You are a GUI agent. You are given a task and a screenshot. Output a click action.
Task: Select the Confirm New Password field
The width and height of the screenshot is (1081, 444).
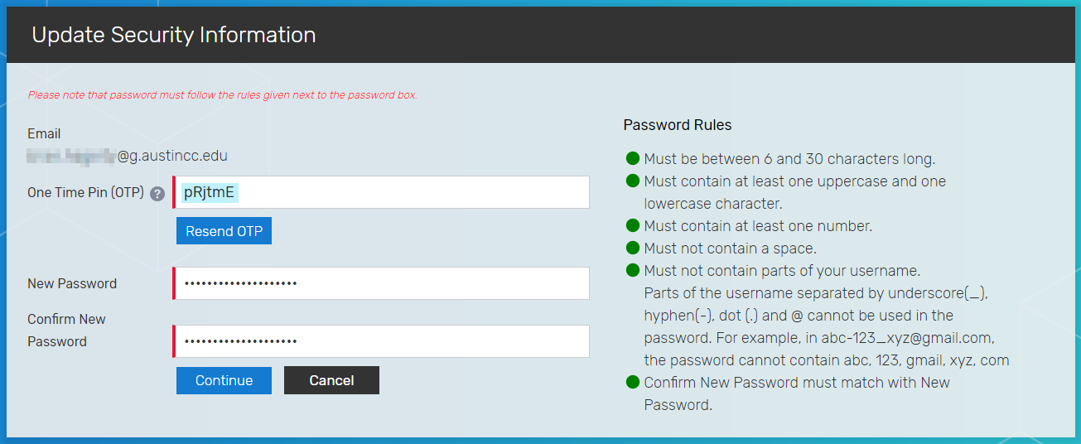coord(381,341)
